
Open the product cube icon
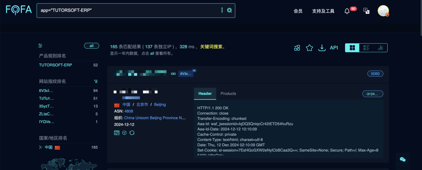[x=124, y=133]
